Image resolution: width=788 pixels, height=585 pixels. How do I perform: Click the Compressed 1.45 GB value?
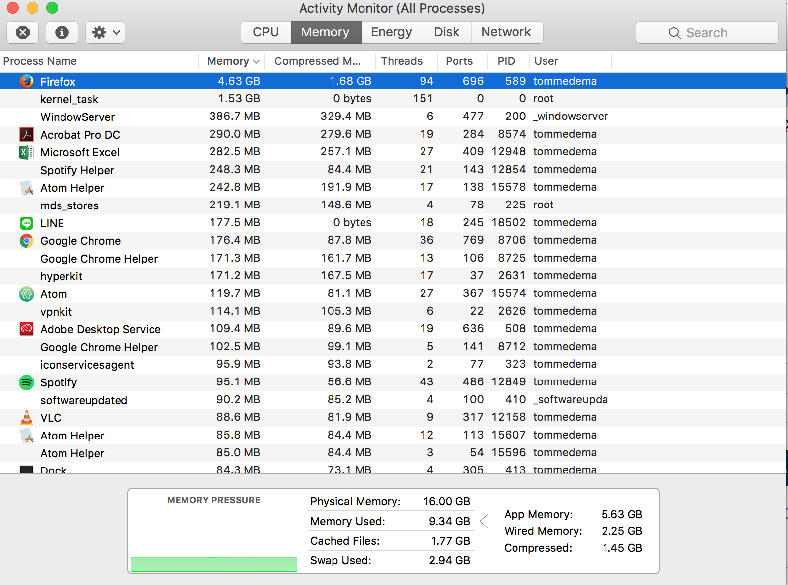(622, 548)
